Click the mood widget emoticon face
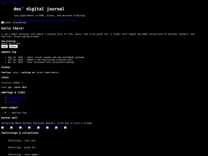The width and height of the screenshot is (208, 156). tap(5, 113)
